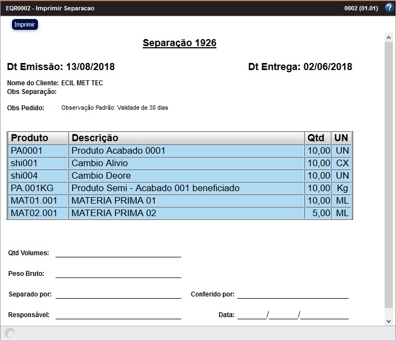Select the Descrição column header
This screenshot has width=396, height=341.
pyautogui.click(x=186, y=138)
